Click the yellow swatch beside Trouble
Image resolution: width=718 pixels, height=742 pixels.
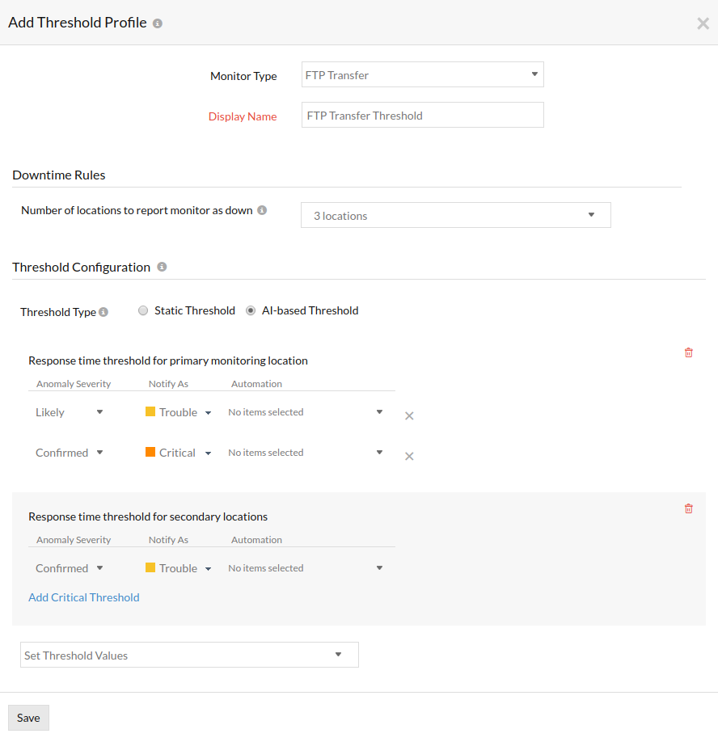[152, 411]
